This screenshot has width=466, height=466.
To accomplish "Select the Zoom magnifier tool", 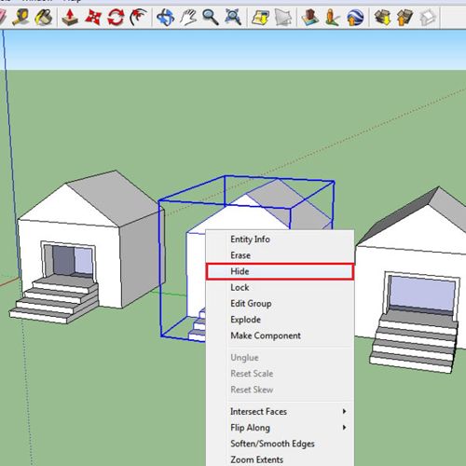I will coord(211,17).
